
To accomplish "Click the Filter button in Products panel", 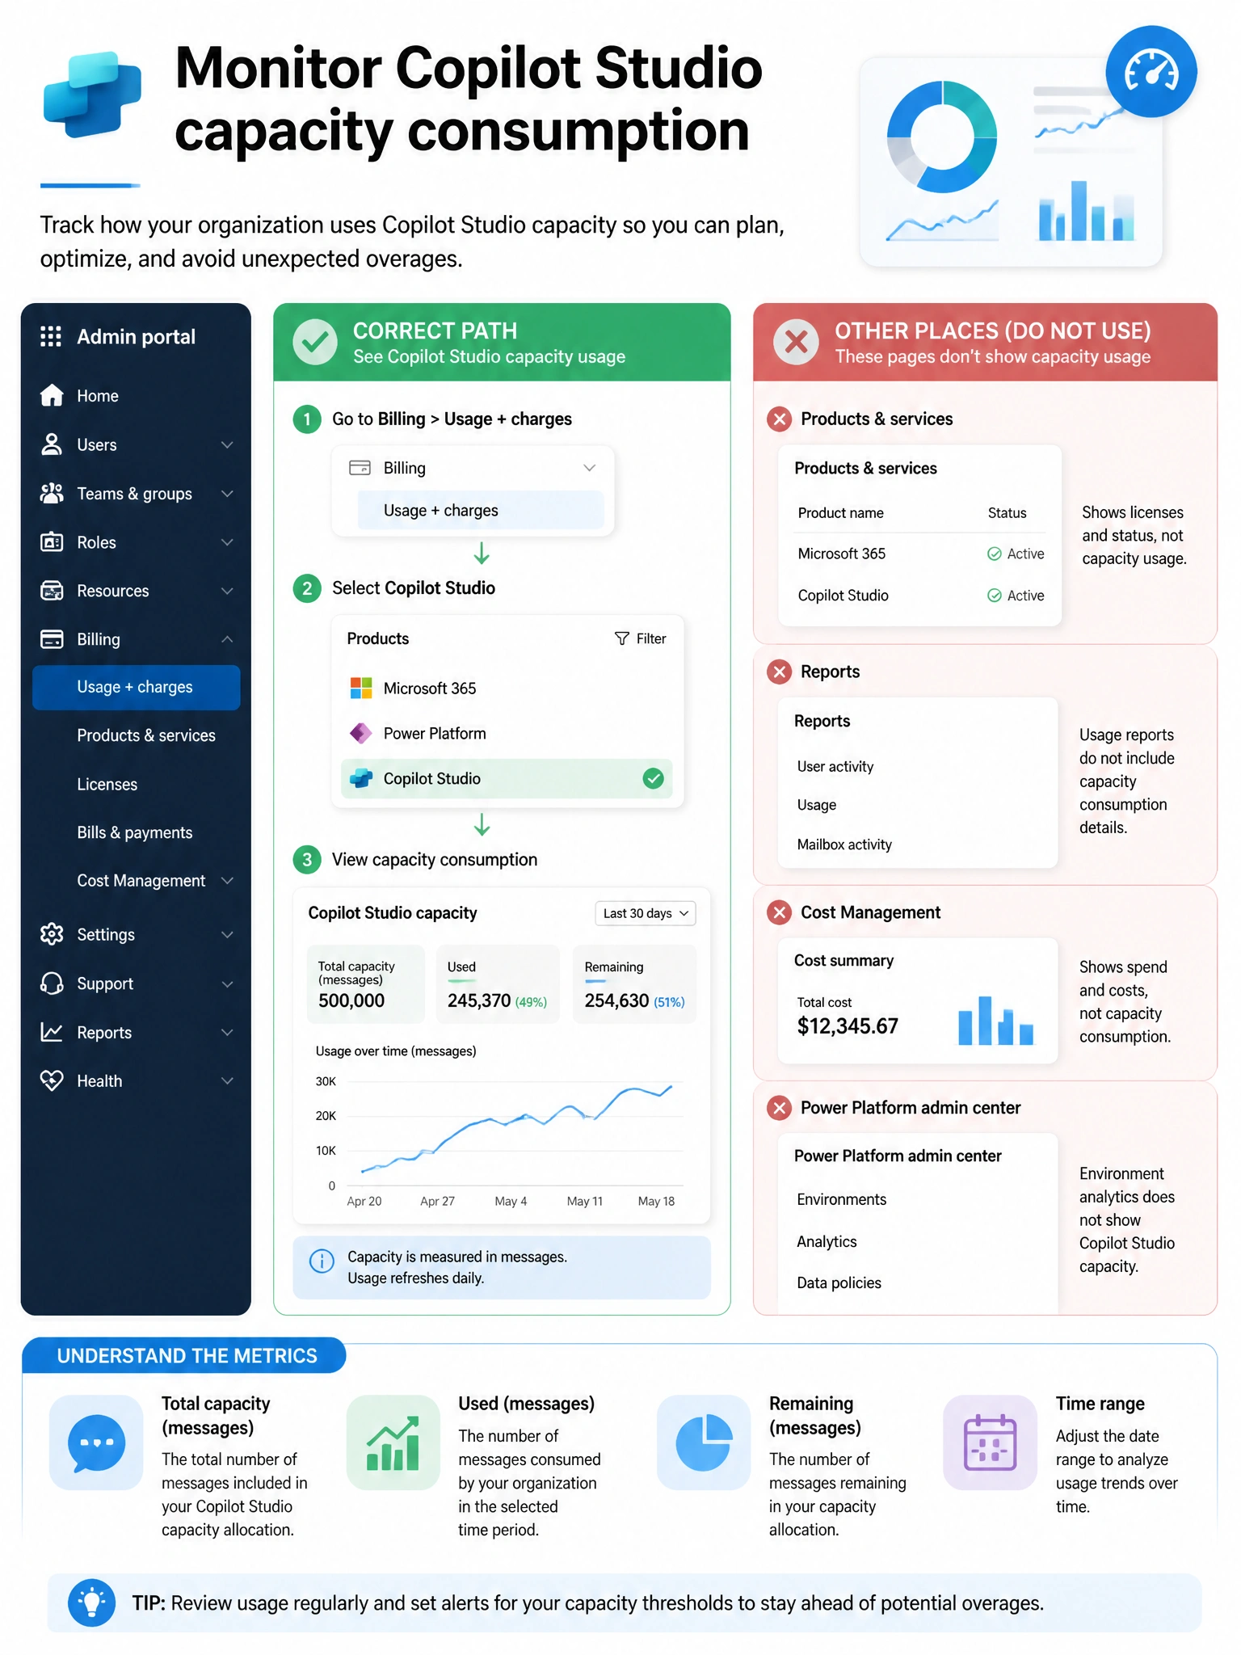I will point(641,638).
